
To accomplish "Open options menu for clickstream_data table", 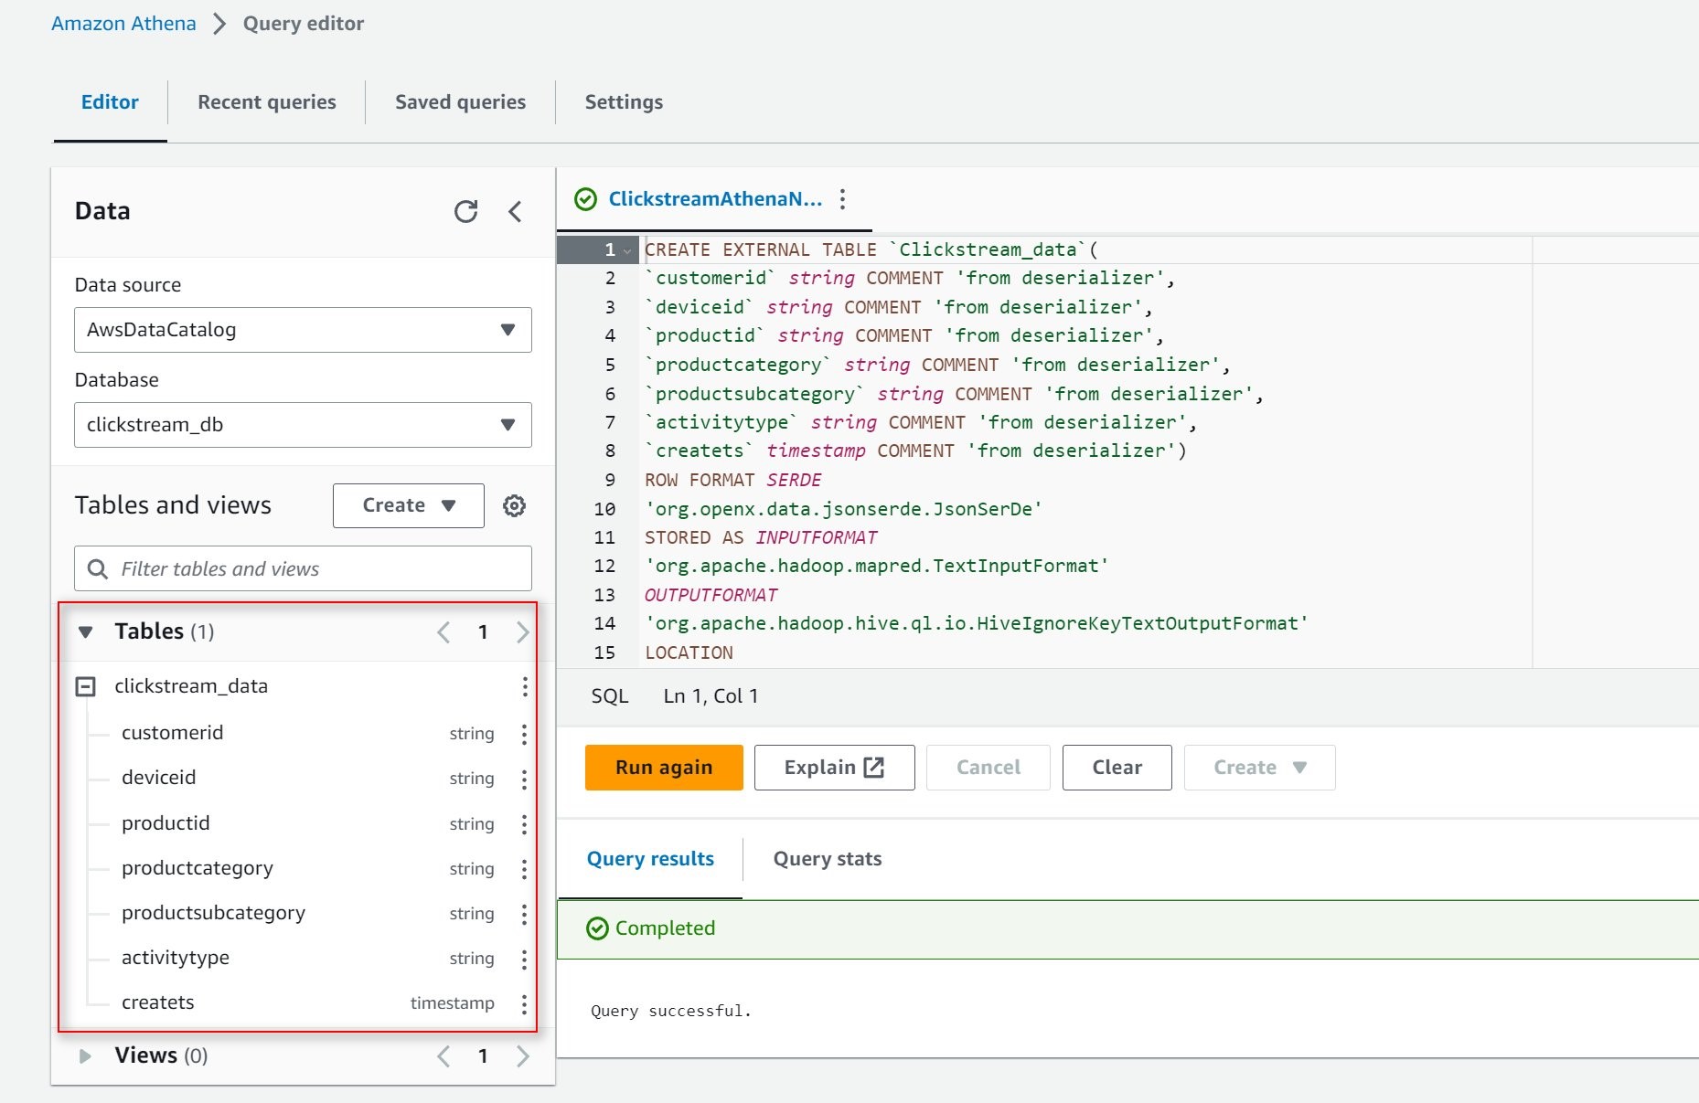I will (523, 686).
